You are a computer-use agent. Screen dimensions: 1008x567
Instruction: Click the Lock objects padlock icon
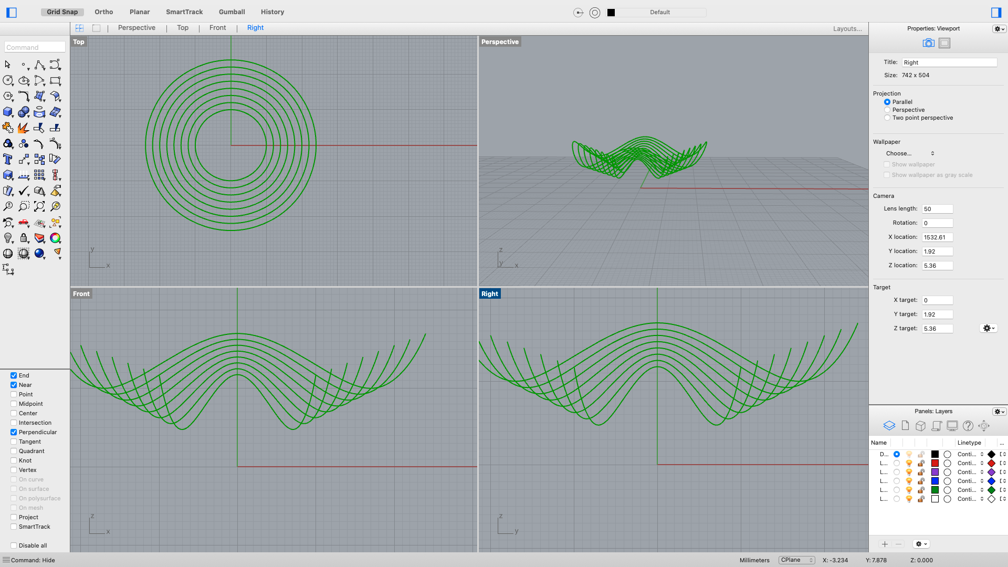point(23,238)
